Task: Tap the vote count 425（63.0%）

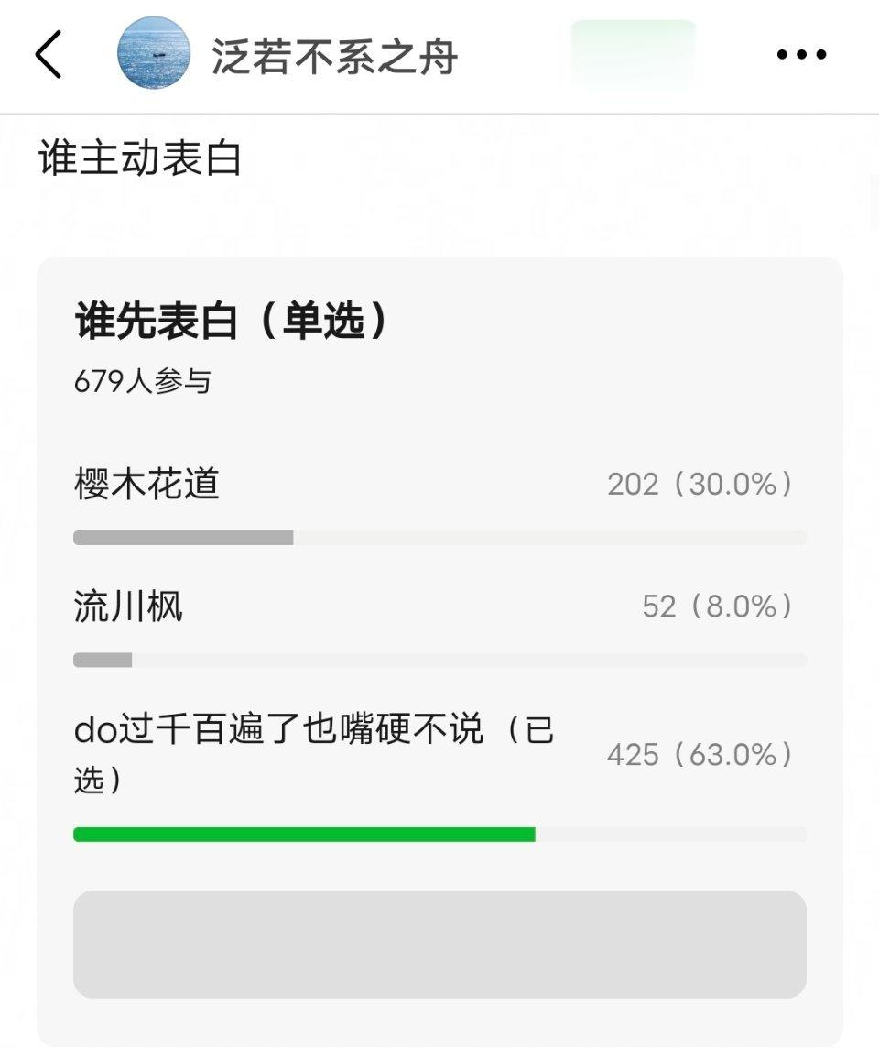Action: 700,755
